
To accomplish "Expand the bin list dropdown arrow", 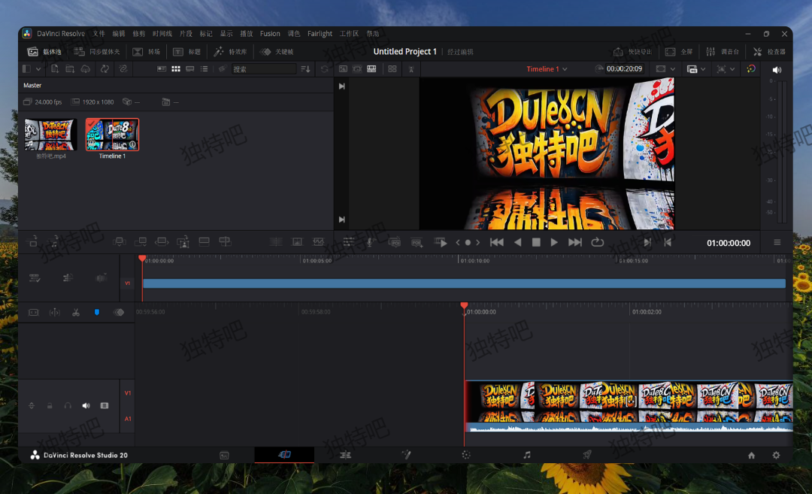I will tap(38, 69).
